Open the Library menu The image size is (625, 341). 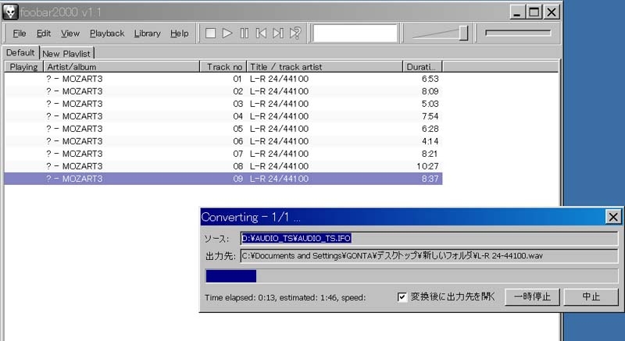pos(147,34)
